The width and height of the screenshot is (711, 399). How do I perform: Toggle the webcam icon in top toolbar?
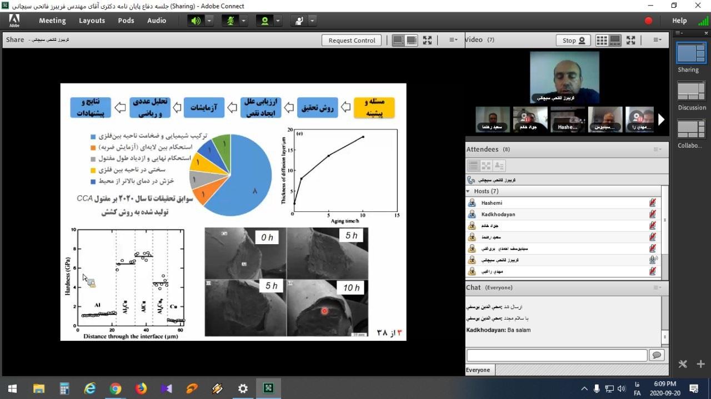click(264, 21)
